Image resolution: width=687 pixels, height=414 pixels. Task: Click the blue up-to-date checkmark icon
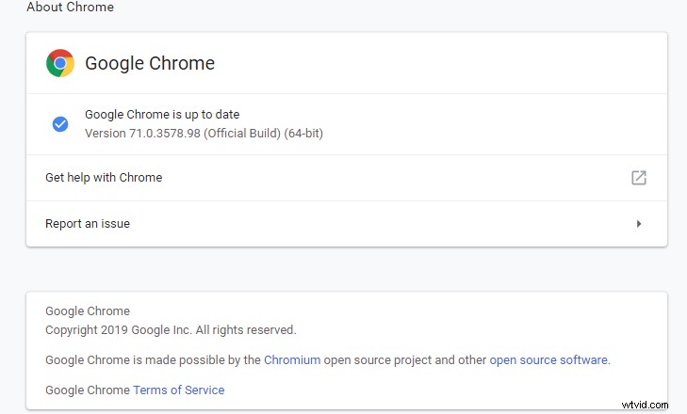tap(60, 124)
